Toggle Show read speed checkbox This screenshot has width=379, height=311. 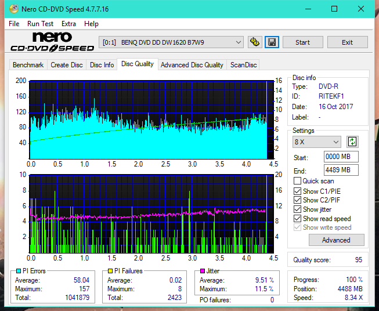click(297, 218)
